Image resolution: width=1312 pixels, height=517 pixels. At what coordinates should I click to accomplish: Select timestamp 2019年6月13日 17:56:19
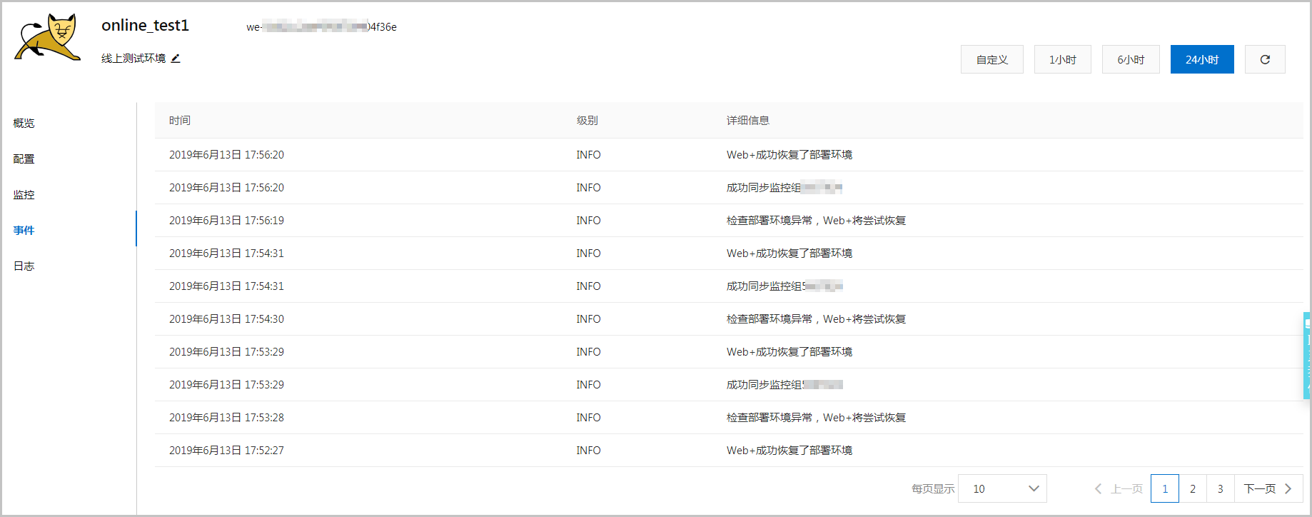point(226,220)
